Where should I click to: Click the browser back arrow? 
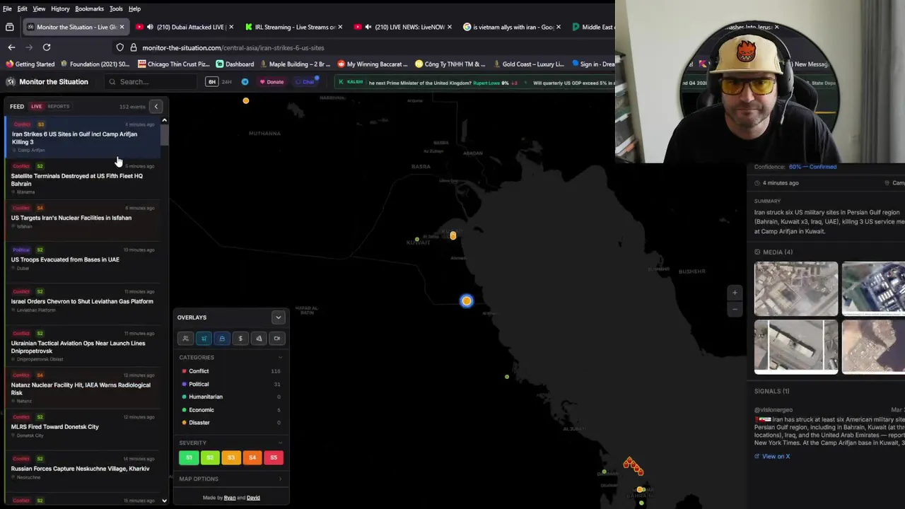click(11, 47)
